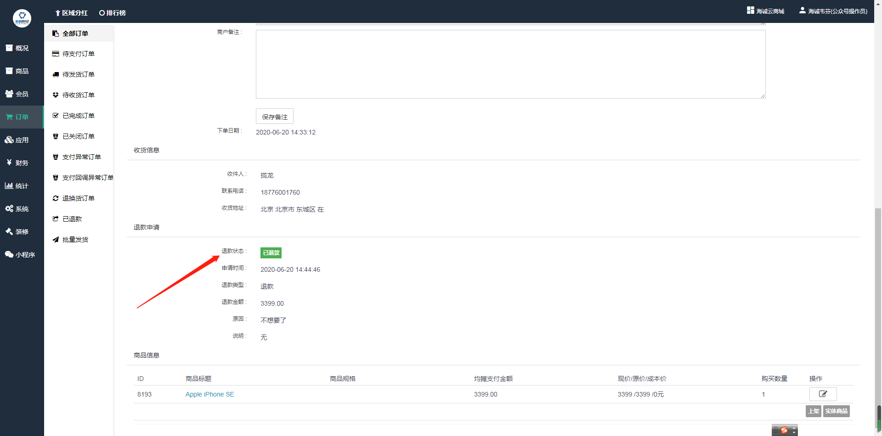The height and width of the screenshot is (436, 882).
Task: Click 已退款 share icon
Action: tap(56, 219)
